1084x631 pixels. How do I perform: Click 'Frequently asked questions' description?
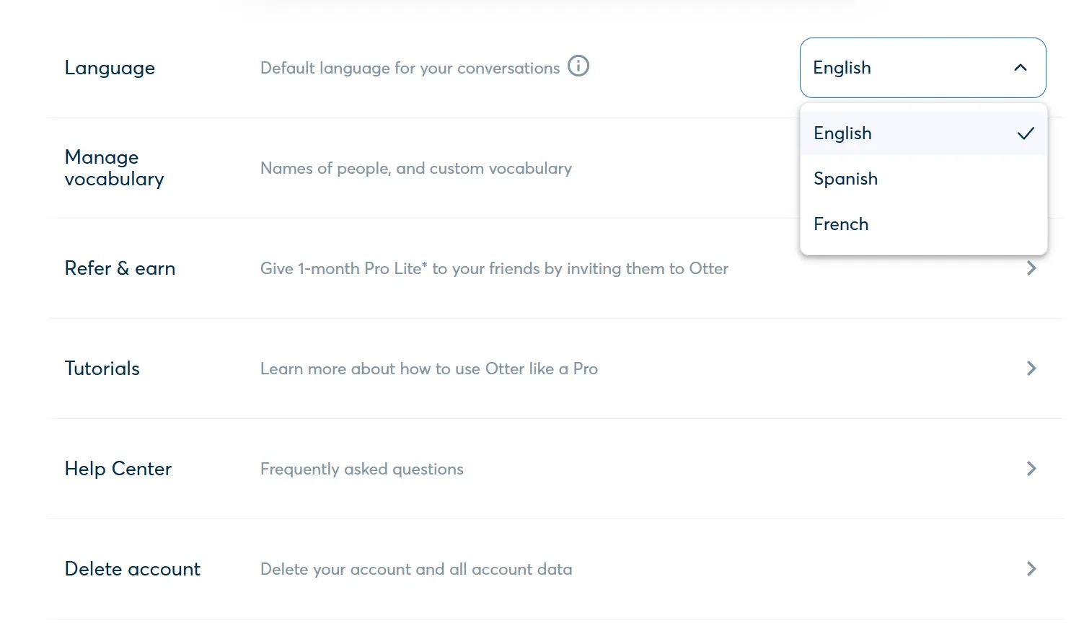[361, 469]
